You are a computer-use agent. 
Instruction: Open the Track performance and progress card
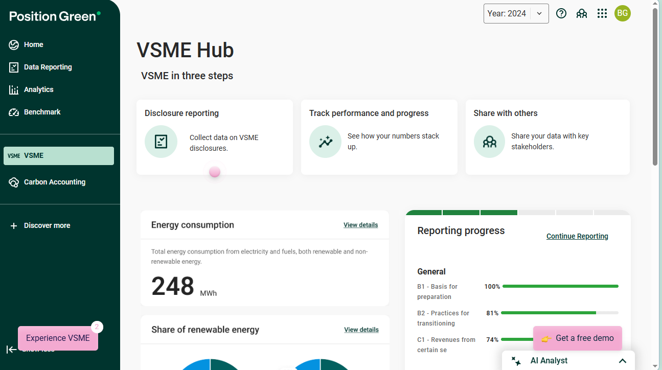pyautogui.click(x=379, y=137)
